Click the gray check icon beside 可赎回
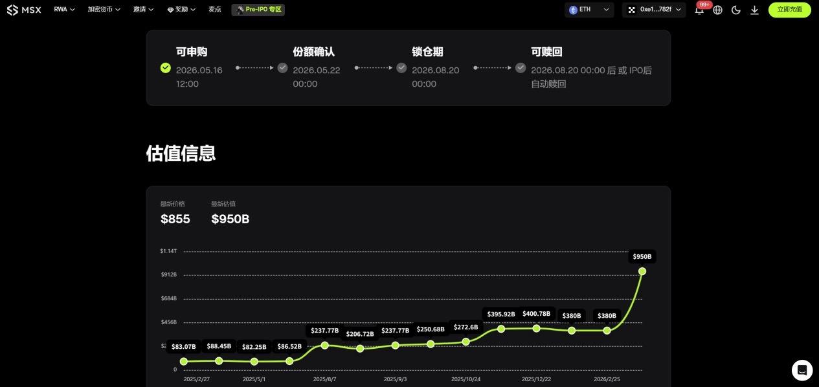The height and width of the screenshot is (387, 819). pyautogui.click(x=521, y=67)
